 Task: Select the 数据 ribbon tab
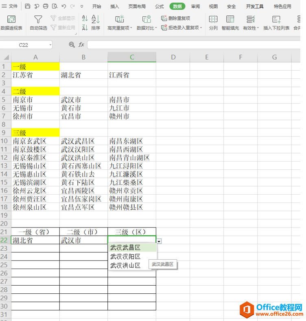click(x=177, y=7)
